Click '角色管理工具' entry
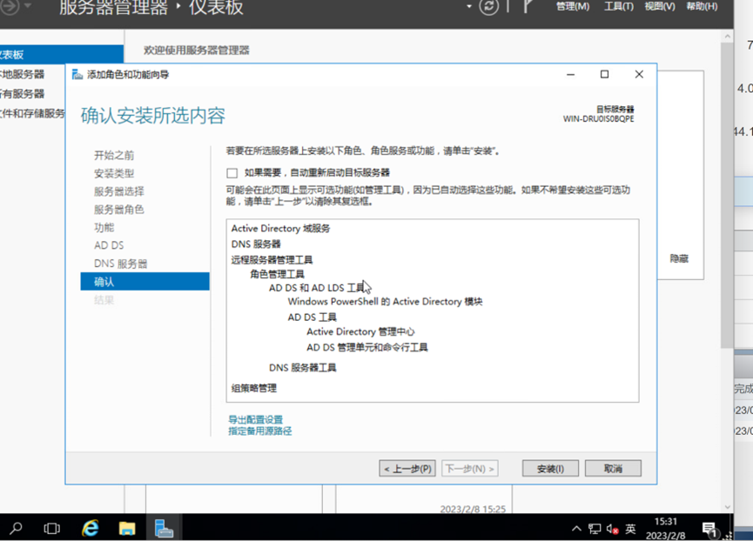This screenshot has height=541, width=753. pyautogui.click(x=277, y=274)
